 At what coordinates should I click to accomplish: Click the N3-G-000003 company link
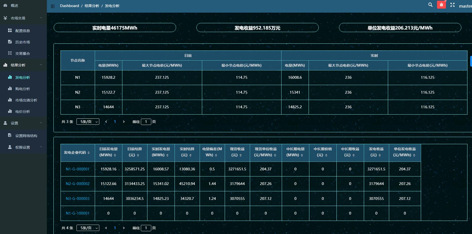point(78,199)
